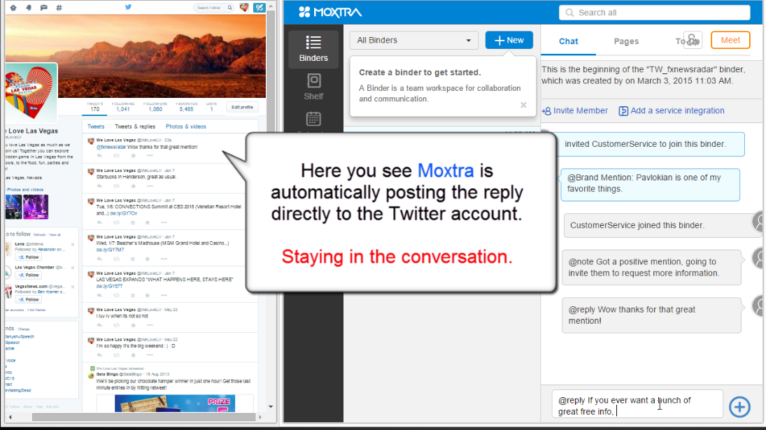This screenshot has height=430, width=766.
Task: Expand the All Binders dropdown
Action: 413,40
